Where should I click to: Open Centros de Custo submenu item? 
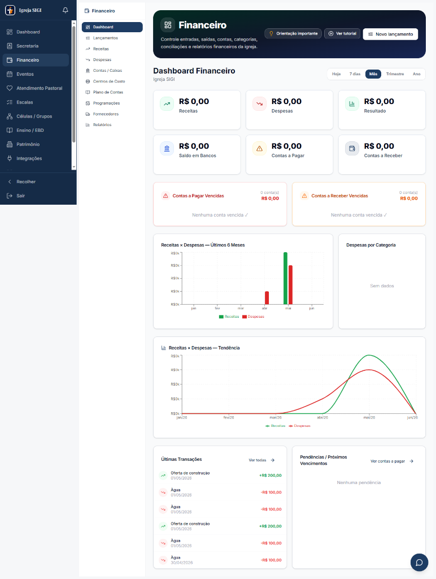click(x=112, y=81)
